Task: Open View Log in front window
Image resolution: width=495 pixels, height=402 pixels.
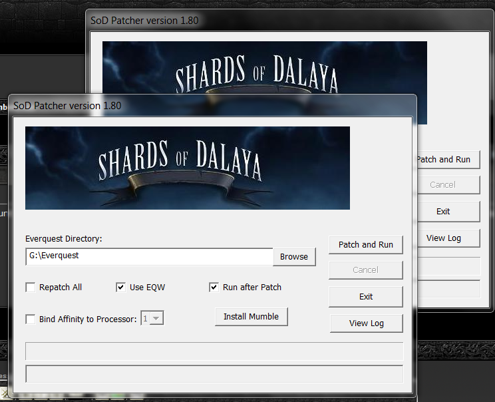Action: [x=367, y=323]
